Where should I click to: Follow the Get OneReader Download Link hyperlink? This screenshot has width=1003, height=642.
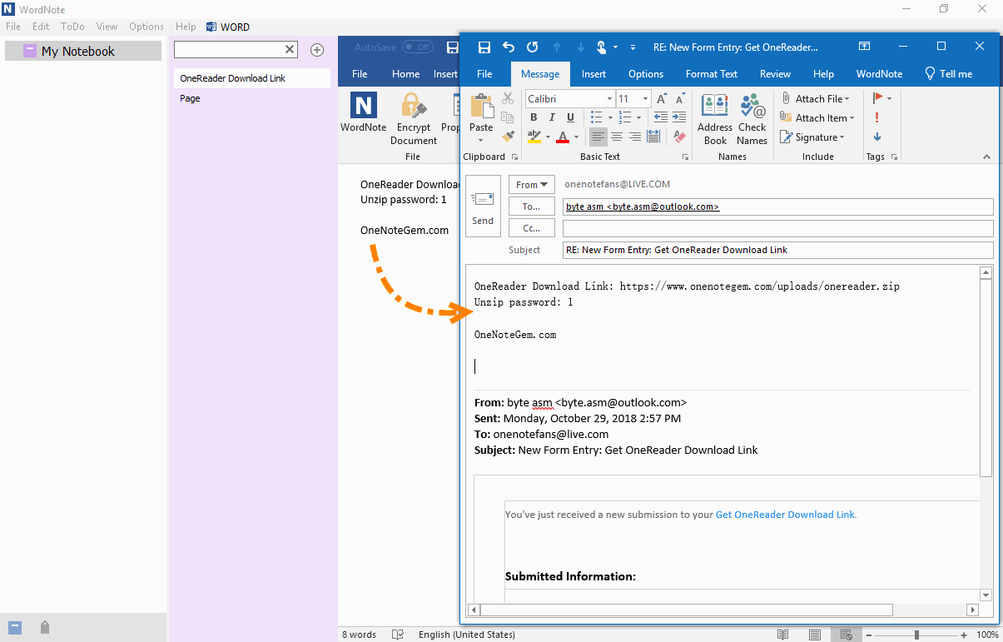pos(785,515)
